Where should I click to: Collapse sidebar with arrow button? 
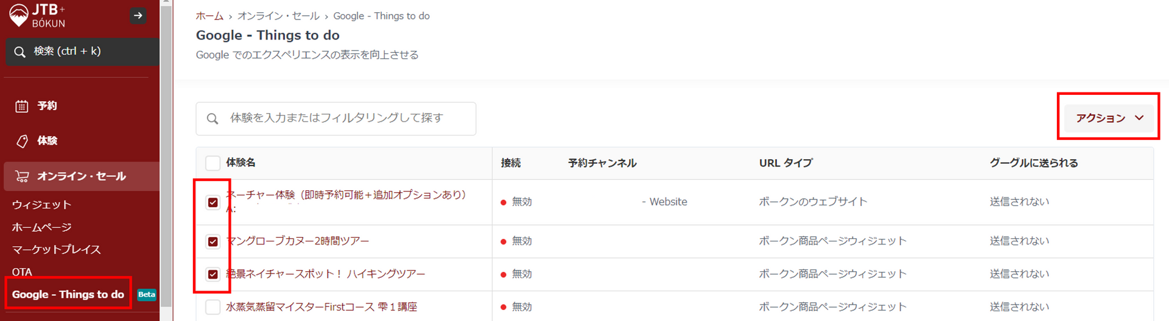pos(138,16)
